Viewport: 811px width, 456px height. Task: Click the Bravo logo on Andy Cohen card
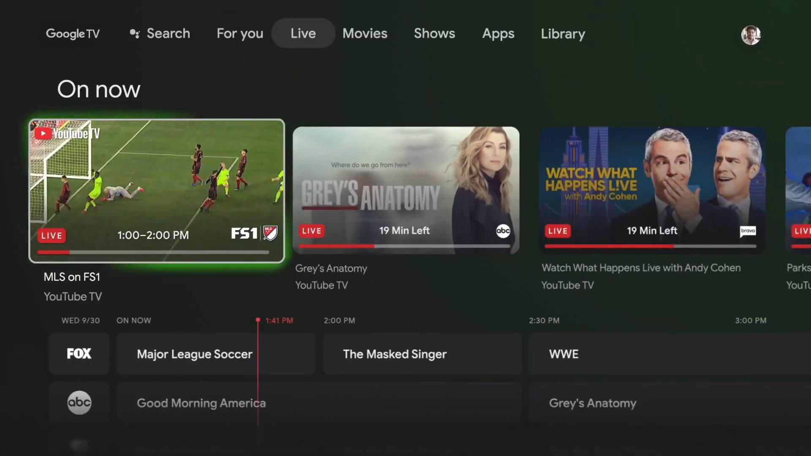click(x=748, y=231)
